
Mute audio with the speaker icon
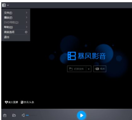[23, 115]
